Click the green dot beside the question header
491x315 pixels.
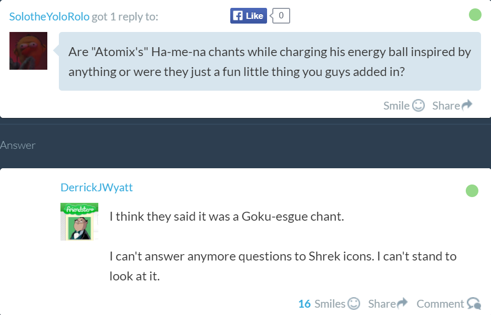[475, 15]
